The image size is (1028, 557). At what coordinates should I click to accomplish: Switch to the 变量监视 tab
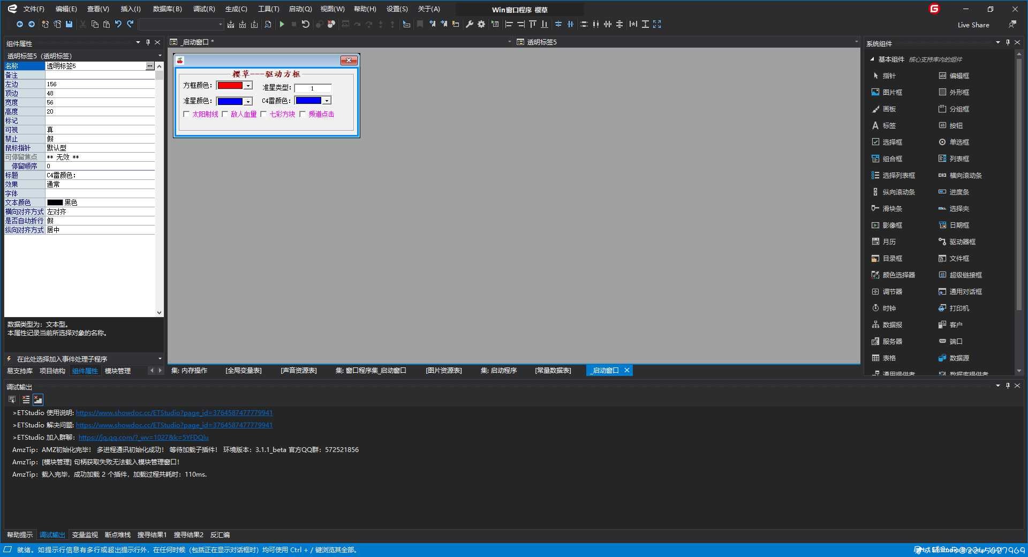pyautogui.click(x=85, y=535)
